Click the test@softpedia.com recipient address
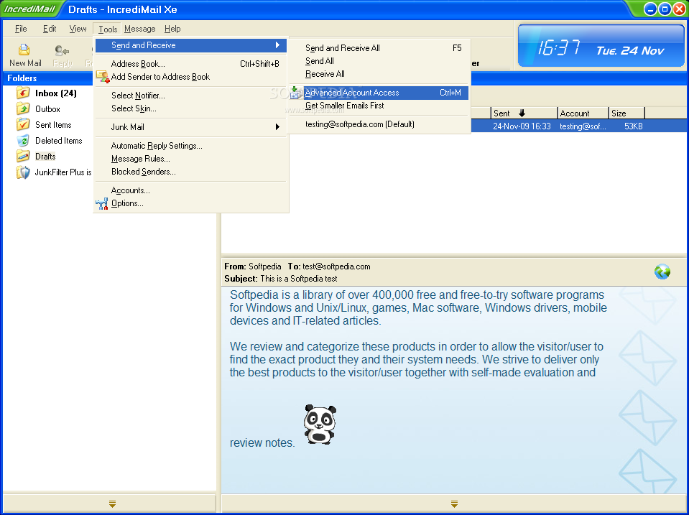The width and height of the screenshot is (689, 515). tap(336, 266)
